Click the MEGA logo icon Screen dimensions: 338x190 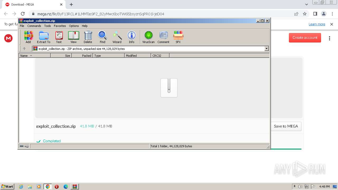coord(8,38)
